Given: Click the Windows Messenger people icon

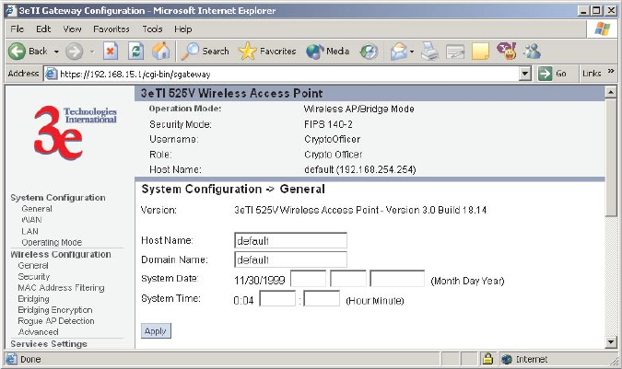Looking at the screenshot, I should (x=532, y=52).
